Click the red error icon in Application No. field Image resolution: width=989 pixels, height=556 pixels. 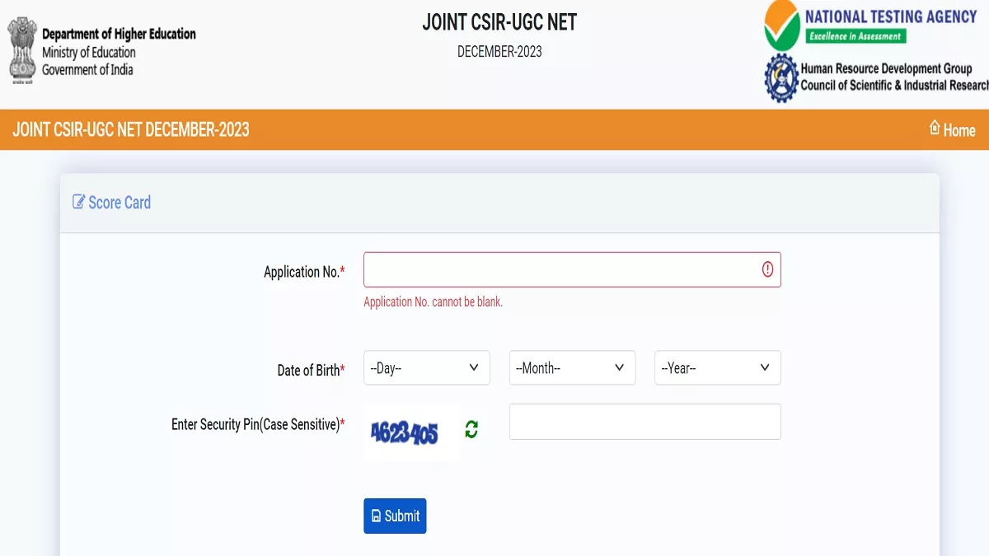[x=767, y=269]
